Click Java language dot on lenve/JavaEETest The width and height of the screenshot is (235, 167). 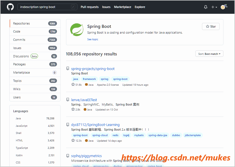[85, 109]
